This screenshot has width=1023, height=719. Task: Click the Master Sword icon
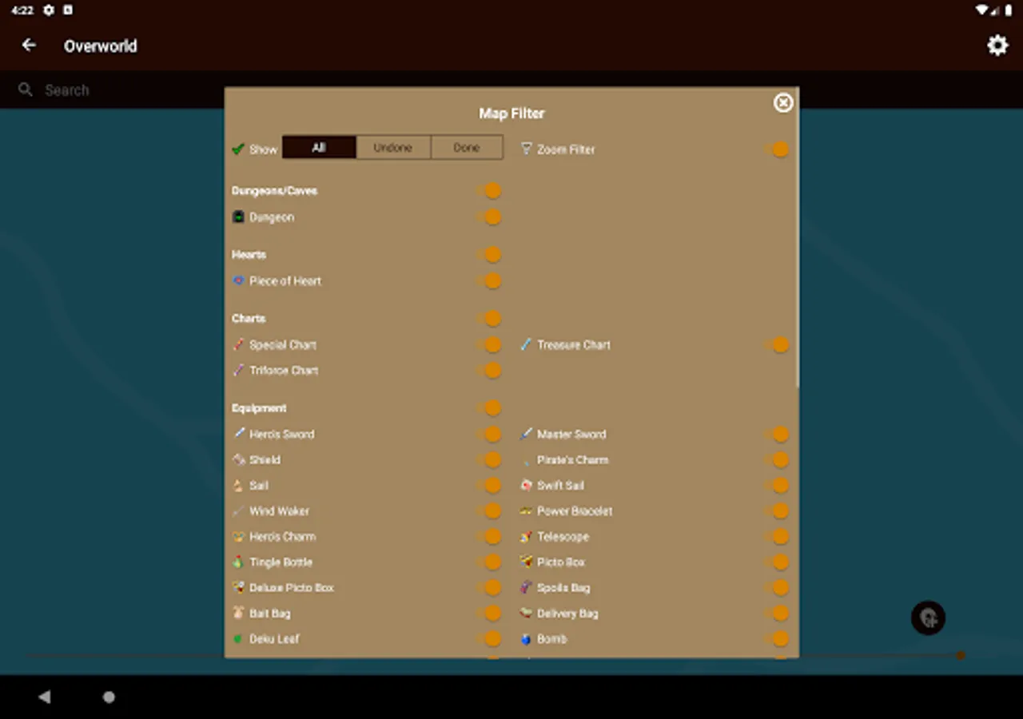(x=526, y=434)
